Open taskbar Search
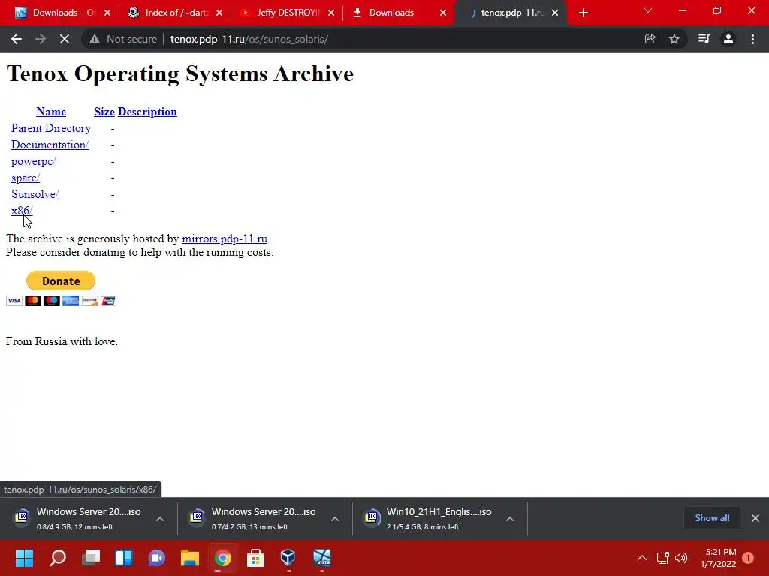 tap(58, 558)
